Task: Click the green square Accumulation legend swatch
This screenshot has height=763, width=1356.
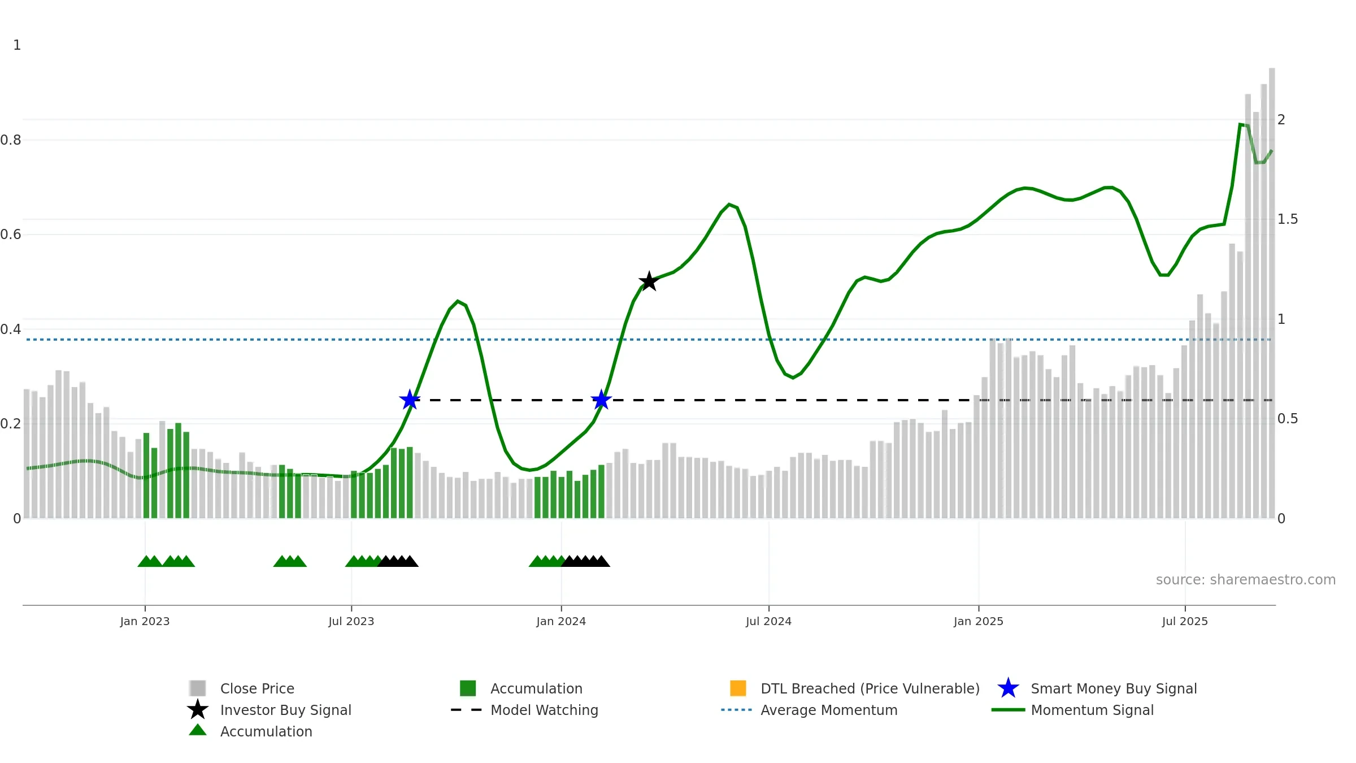Action: click(468, 688)
